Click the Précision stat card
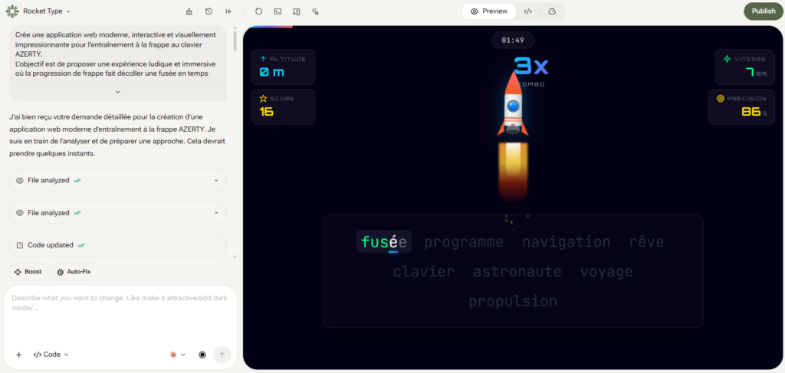Image resolution: width=785 pixels, height=373 pixels. coord(741,106)
